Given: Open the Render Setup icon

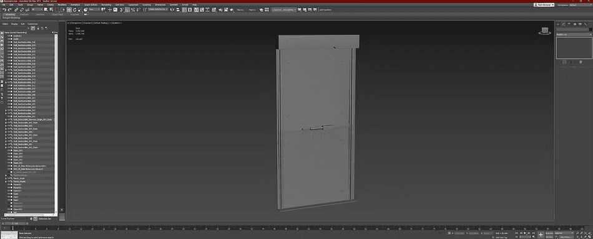Looking at the screenshot, I should tap(220, 9).
